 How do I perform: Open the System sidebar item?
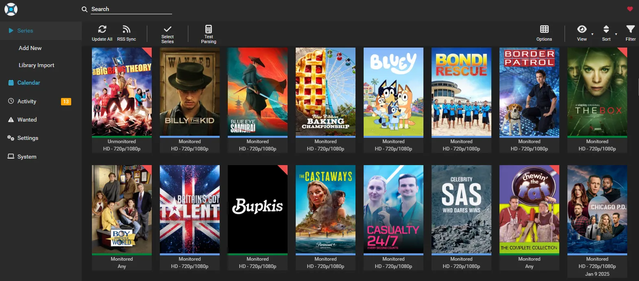click(27, 157)
